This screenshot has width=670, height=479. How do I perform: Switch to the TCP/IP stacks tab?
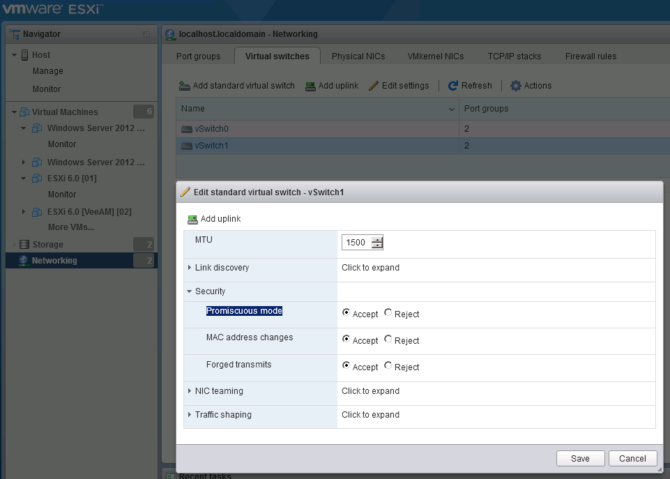(515, 56)
